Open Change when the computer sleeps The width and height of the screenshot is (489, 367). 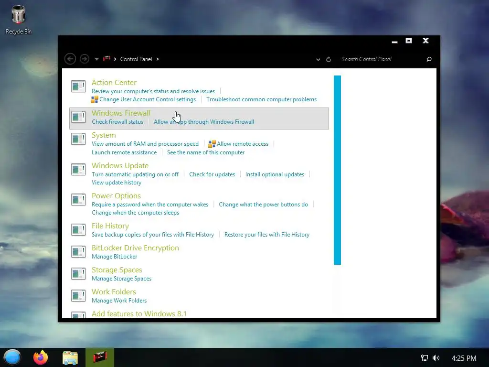tap(135, 213)
